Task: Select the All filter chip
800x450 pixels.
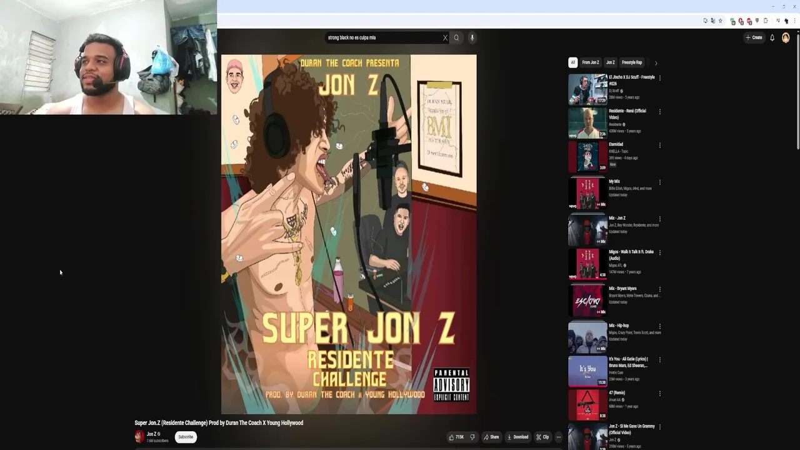Action: (572, 62)
